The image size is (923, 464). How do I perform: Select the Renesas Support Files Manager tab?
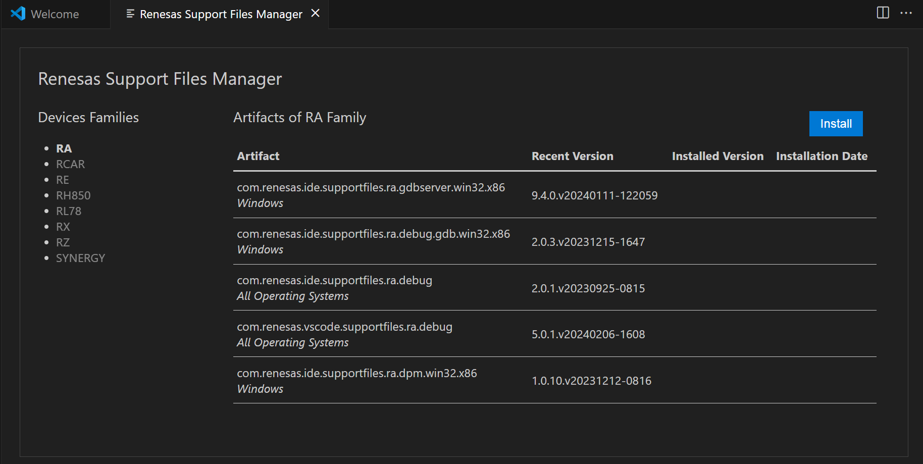tap(221, 14)
